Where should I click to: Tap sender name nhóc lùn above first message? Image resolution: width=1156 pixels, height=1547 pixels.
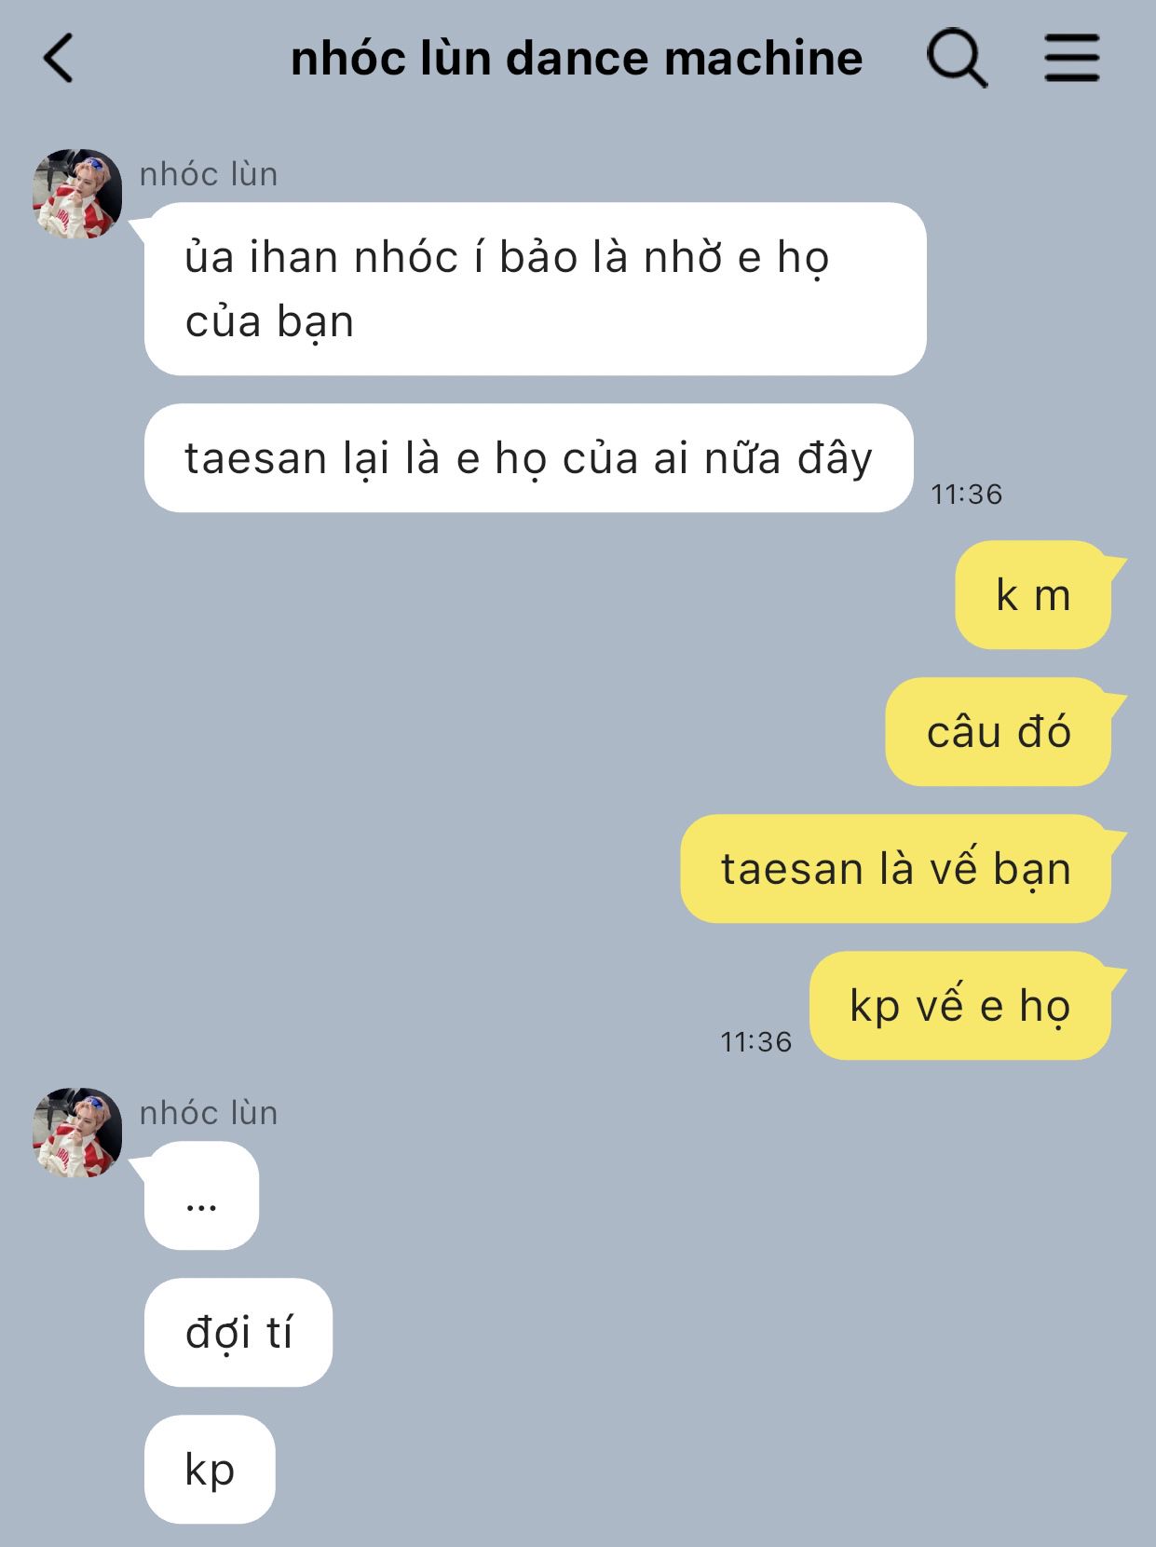[x=209, y=174]
